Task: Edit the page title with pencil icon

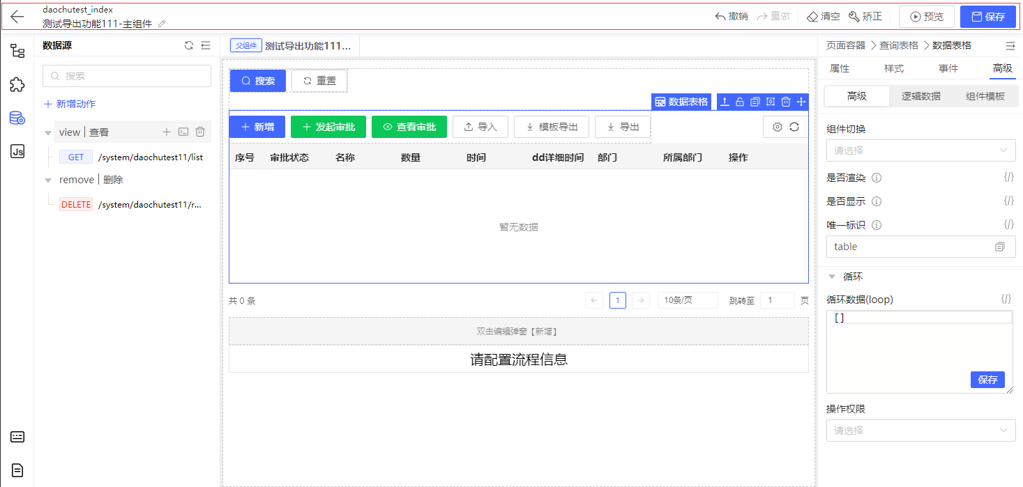Action: 162,24
